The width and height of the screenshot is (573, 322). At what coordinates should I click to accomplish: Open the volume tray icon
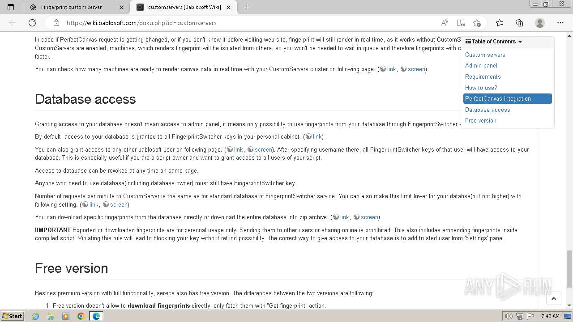[x=509, y=316]
